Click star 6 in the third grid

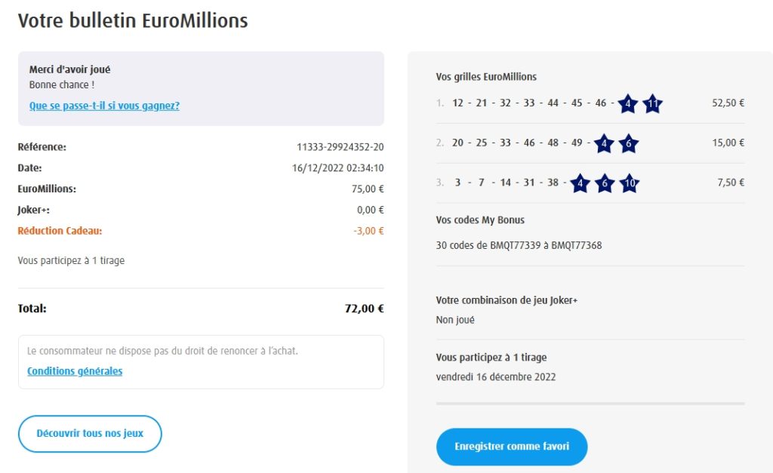pos(604,183)
